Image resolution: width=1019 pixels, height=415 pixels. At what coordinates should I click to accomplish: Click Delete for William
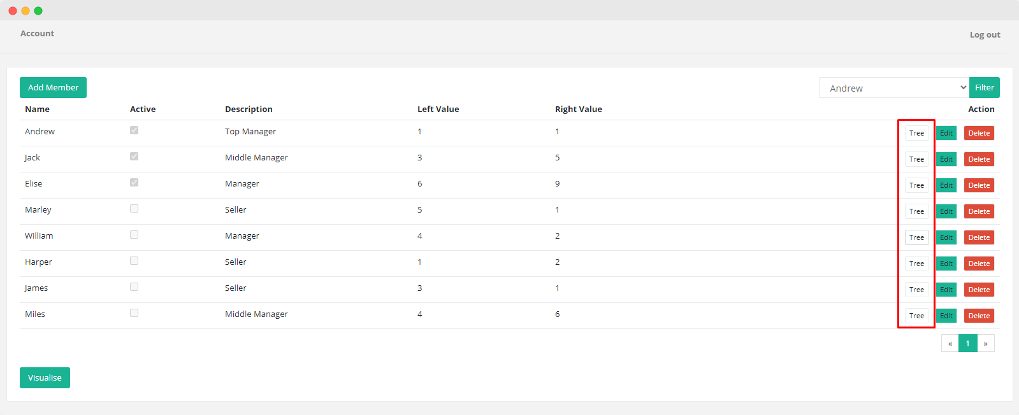pyautogui.click(x=979, y=237)
